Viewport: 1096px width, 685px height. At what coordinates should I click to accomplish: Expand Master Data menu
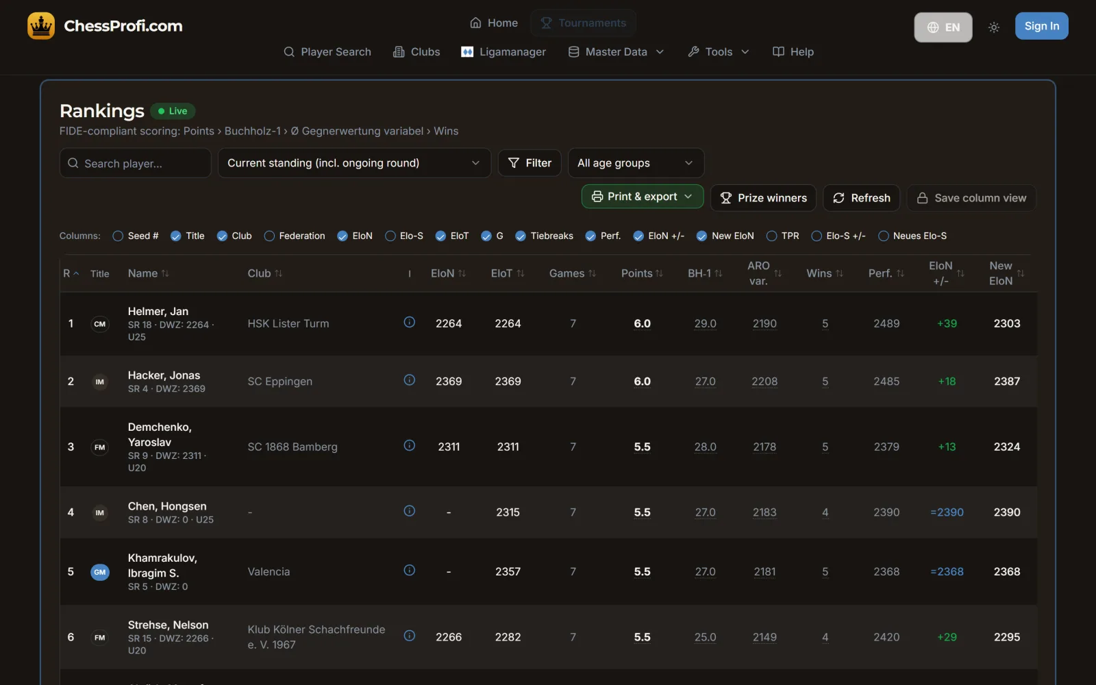click(x=616, y=52)
